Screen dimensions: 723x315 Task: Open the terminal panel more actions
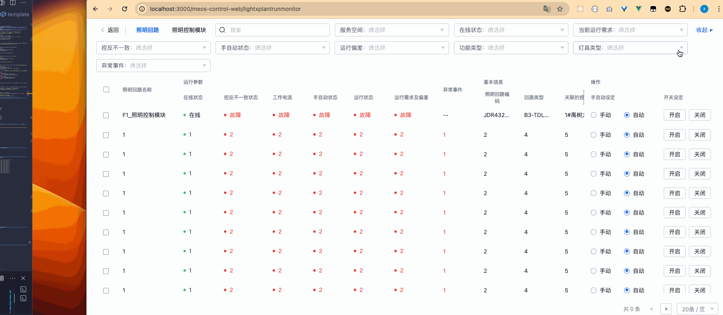pyautogui.click(x=13, y=278)
